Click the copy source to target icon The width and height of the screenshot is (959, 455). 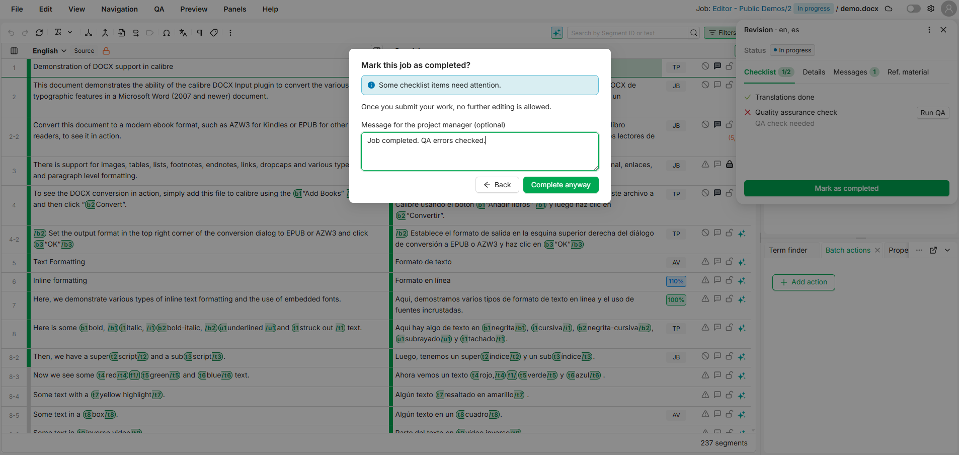click(121, 33)
